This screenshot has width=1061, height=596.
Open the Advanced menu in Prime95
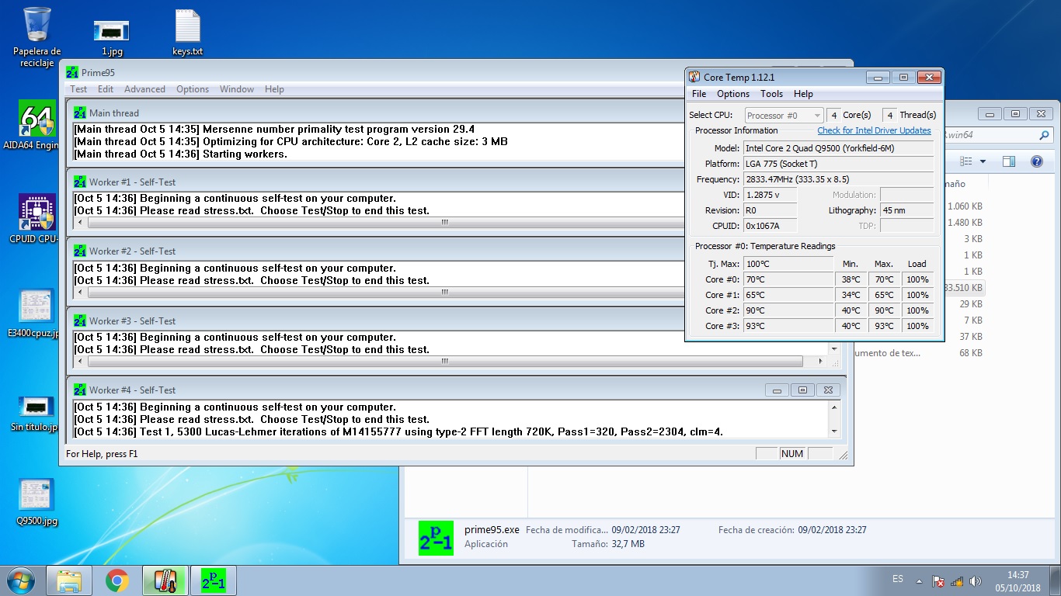[144, 89]
